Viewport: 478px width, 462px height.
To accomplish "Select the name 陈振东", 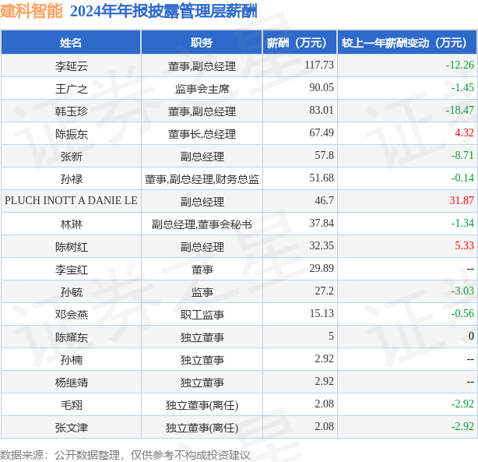I will pyautogui.click(x=72, y=134).
